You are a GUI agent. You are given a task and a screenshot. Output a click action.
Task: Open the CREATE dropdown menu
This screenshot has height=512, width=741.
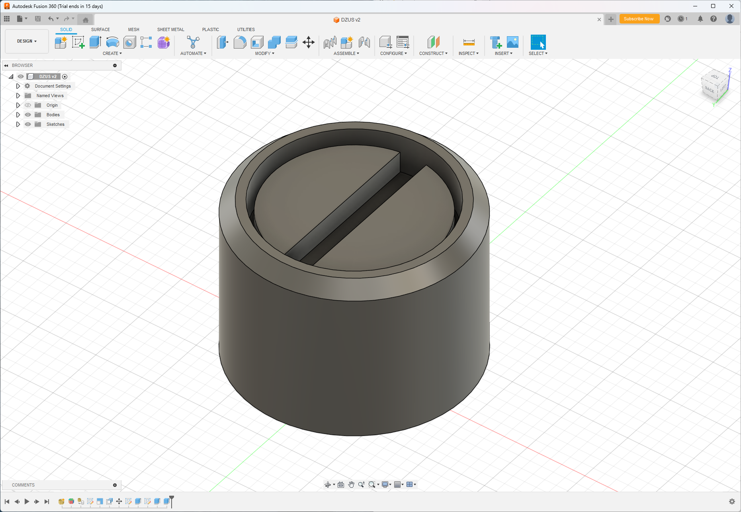112,53
